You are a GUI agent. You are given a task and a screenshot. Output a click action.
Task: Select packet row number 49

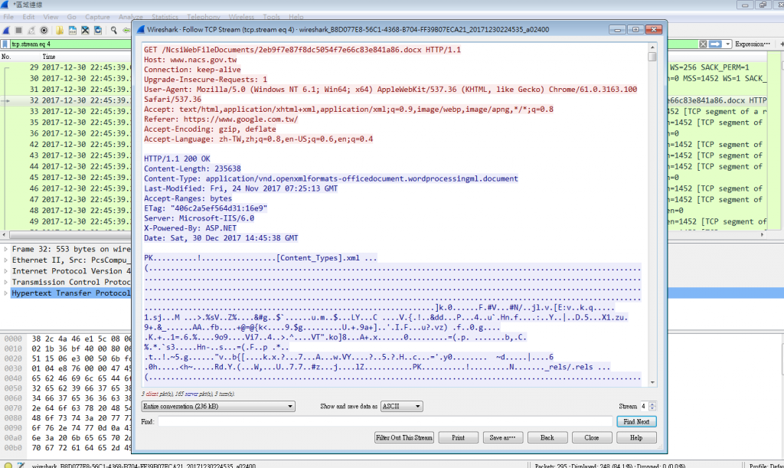[66, 221]
